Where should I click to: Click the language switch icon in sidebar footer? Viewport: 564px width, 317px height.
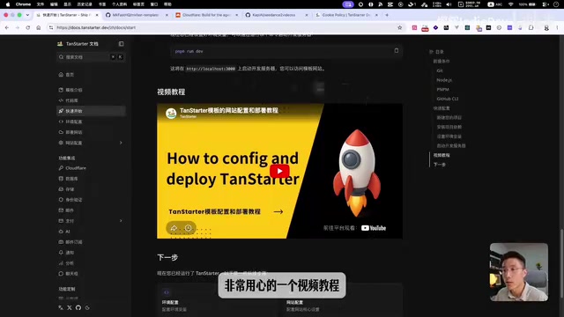point(61,307)
